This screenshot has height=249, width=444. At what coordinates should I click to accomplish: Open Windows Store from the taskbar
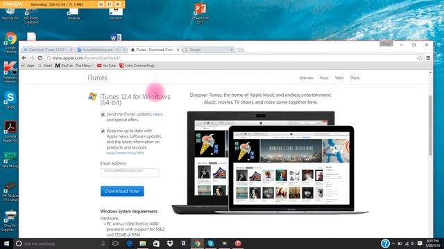(x=156, y=243)
